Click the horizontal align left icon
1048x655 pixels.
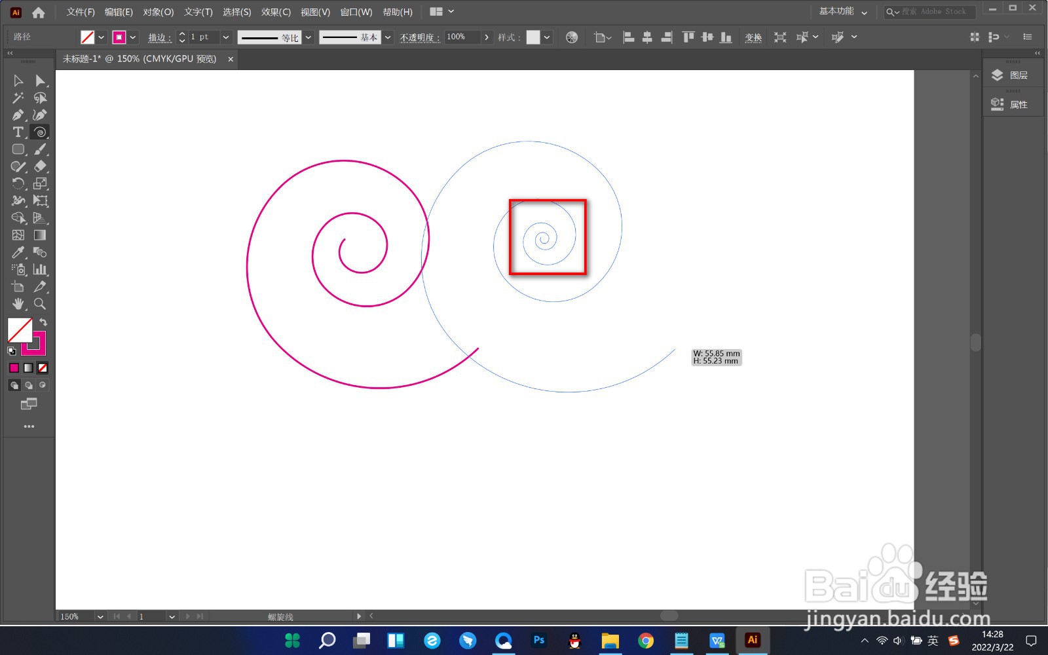[x=629, y=37]
